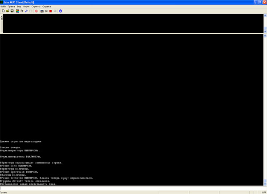Viewport: 267px width, 194px height.
Task: Click the blue clock timer icon
Action: tap(61, 11)
